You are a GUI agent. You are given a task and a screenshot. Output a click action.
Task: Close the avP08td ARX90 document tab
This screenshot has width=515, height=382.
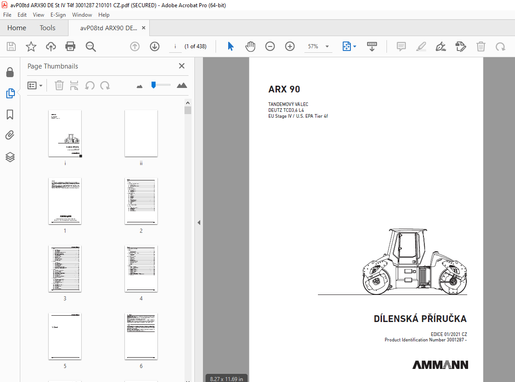[143, 28]
